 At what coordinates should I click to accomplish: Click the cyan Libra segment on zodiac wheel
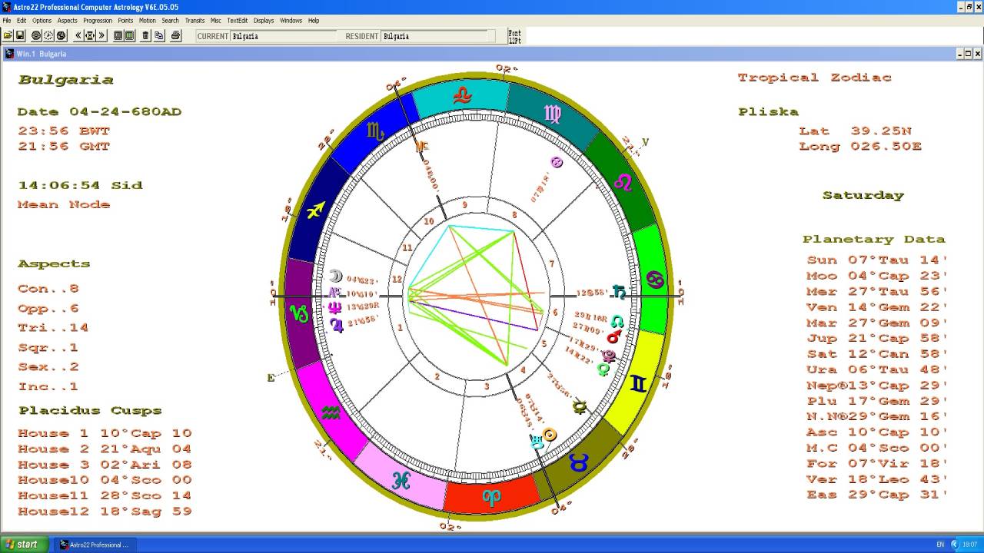click(x=462, y=97)
